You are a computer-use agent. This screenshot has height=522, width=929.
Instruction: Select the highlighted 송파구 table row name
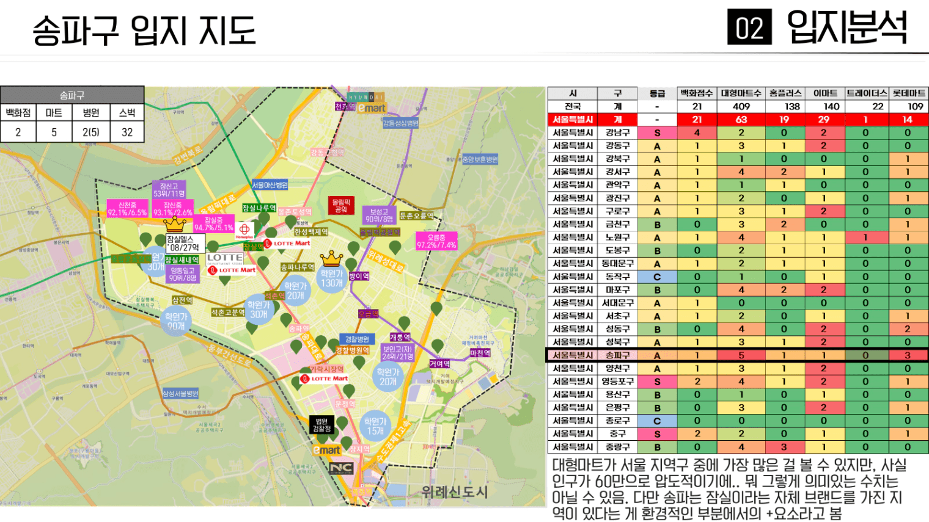[x=617, y=355]
